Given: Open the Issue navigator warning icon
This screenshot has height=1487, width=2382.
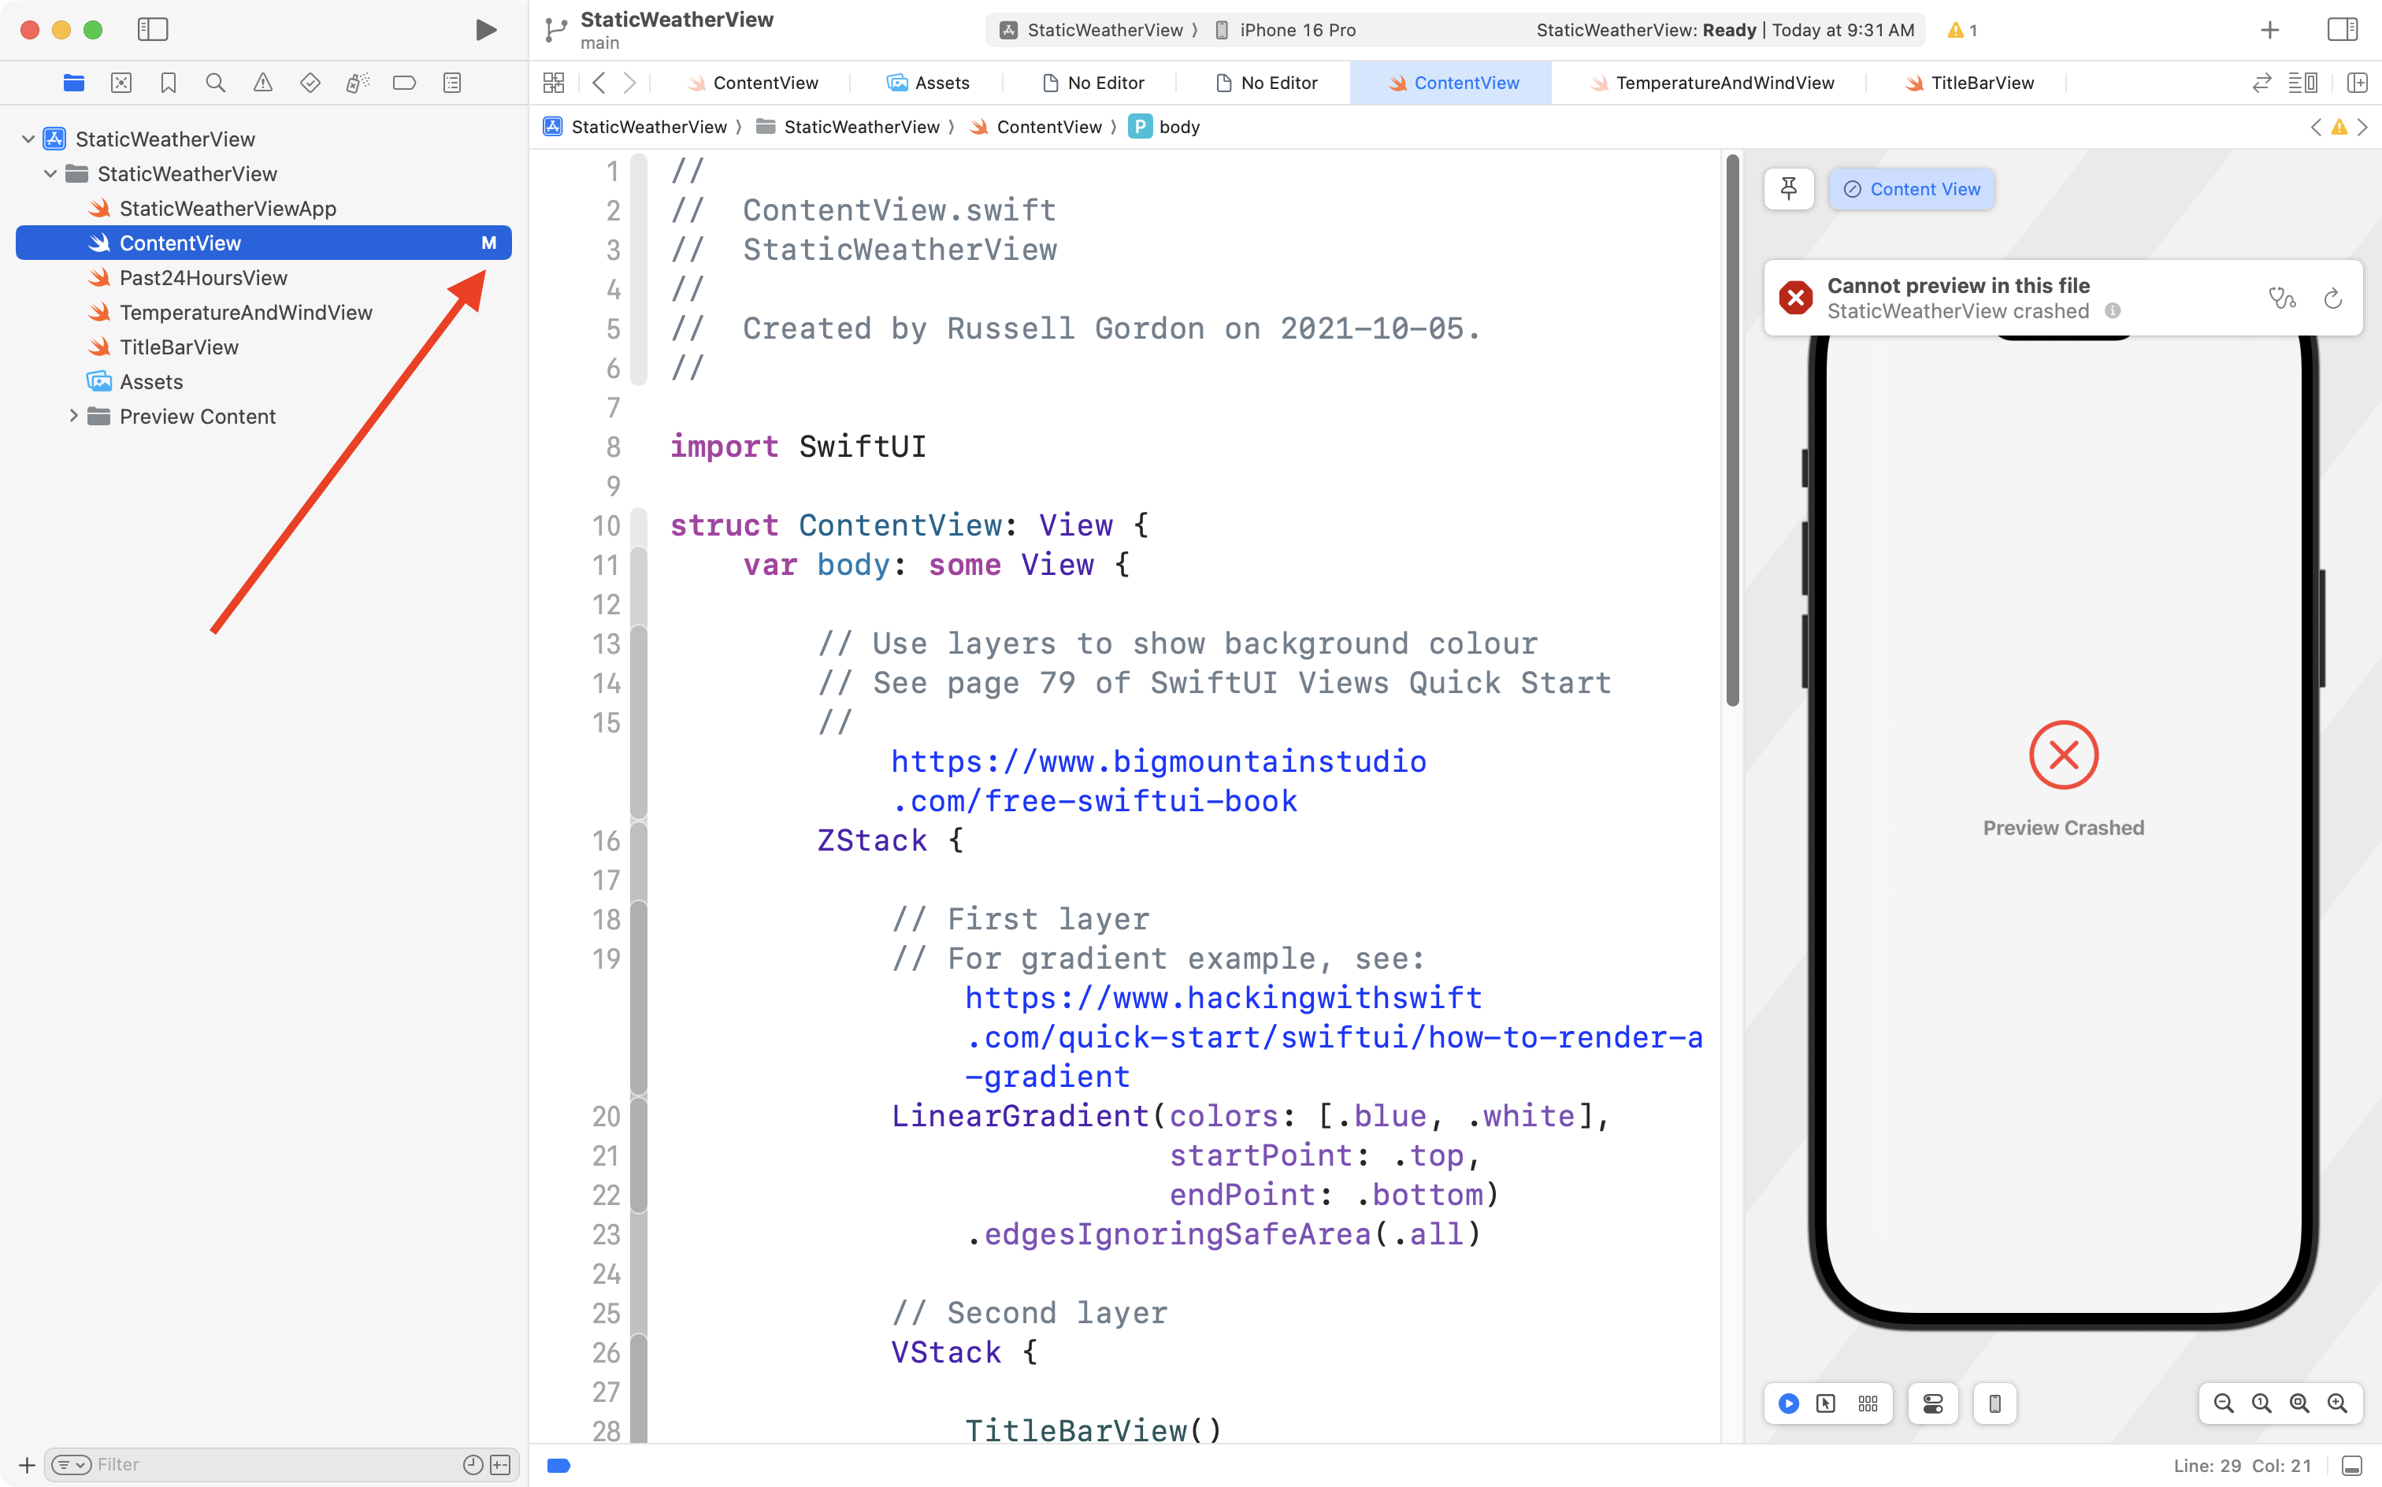Looking at the screenshot, I should [262, 83].
